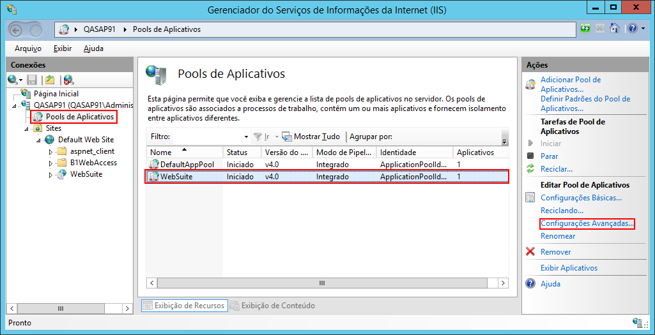Select Pools de Aplicativos tree node

[x=80, y=117]
